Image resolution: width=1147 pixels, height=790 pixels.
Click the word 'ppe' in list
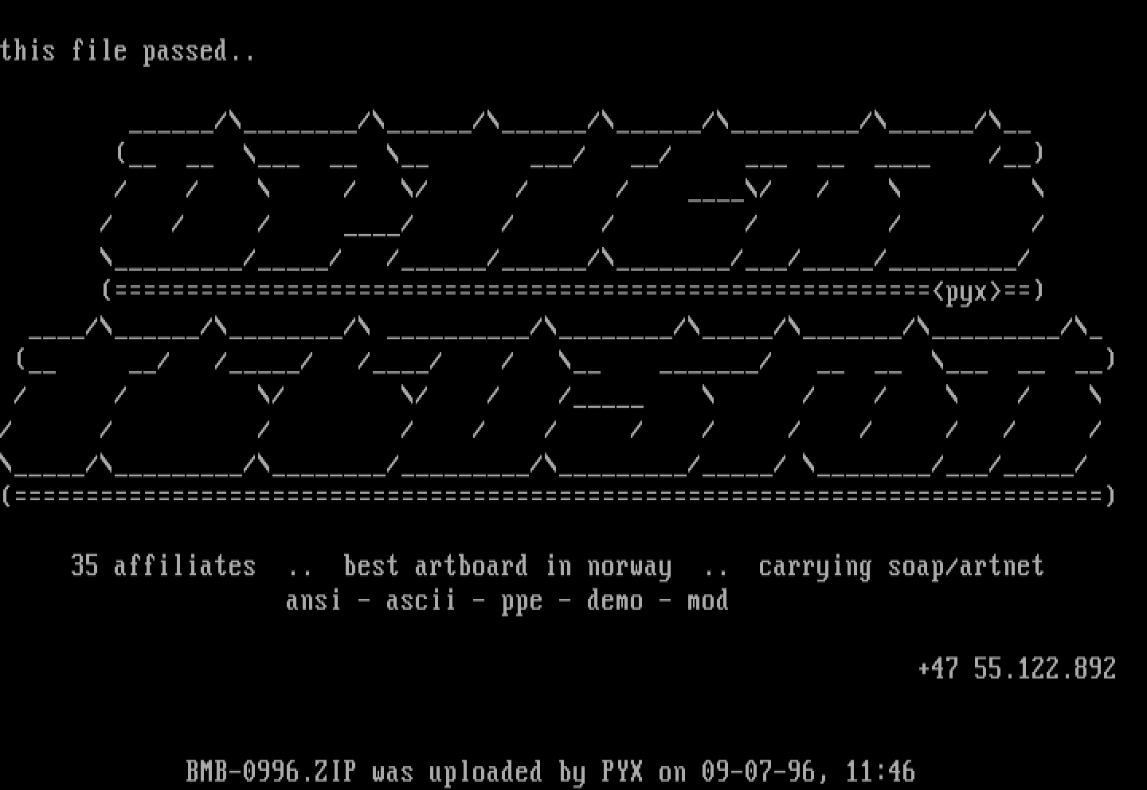pyautogui.click(x=522, y=601)
